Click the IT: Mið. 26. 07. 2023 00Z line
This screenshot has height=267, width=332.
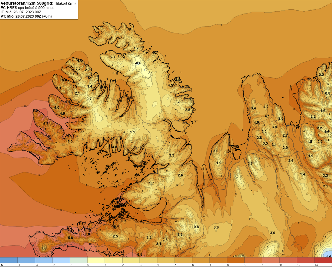click(x=21, y=12)
